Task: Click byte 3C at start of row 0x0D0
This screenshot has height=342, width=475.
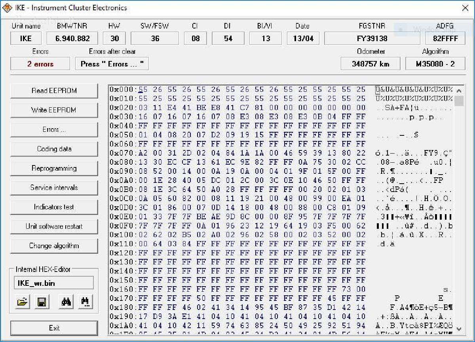Action: click(x=143, y=207)
